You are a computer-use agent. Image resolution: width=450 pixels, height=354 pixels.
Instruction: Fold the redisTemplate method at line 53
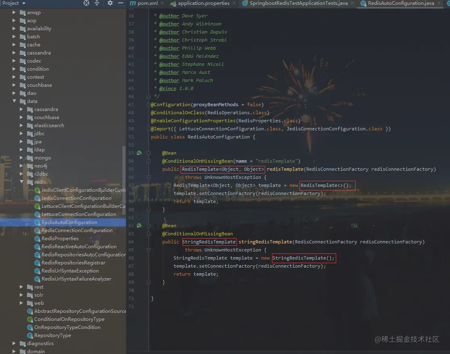[149, 153]
